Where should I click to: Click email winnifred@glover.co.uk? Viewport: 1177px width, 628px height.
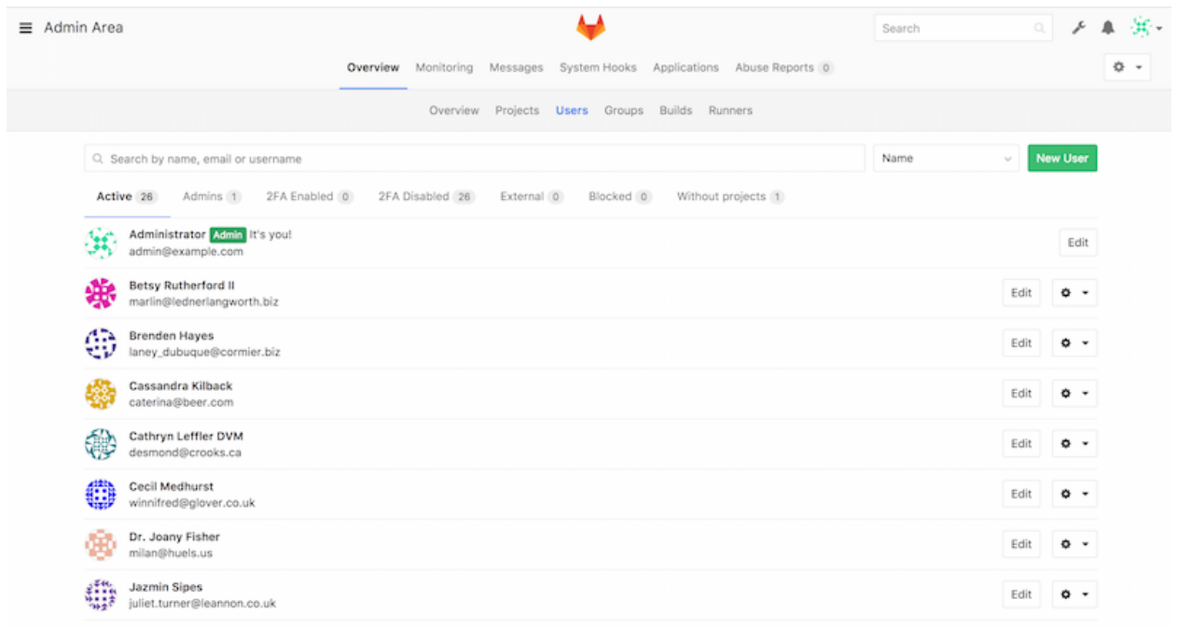pyautogui.click(x=192, y=503)
